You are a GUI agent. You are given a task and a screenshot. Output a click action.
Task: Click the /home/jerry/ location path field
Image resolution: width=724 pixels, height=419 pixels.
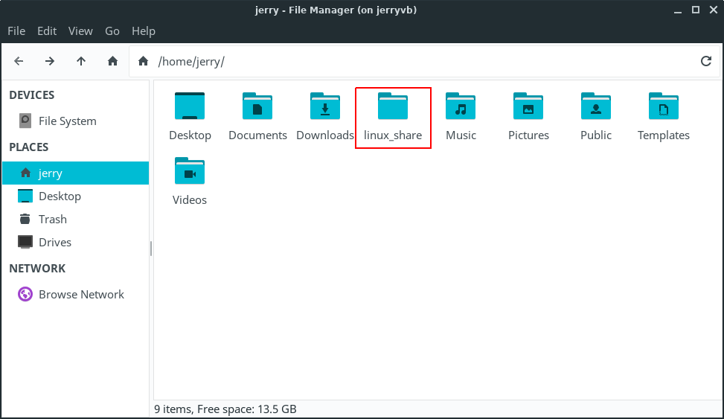(417, 61)
